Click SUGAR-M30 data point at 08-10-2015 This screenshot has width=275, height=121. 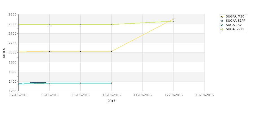click(49, 52)
